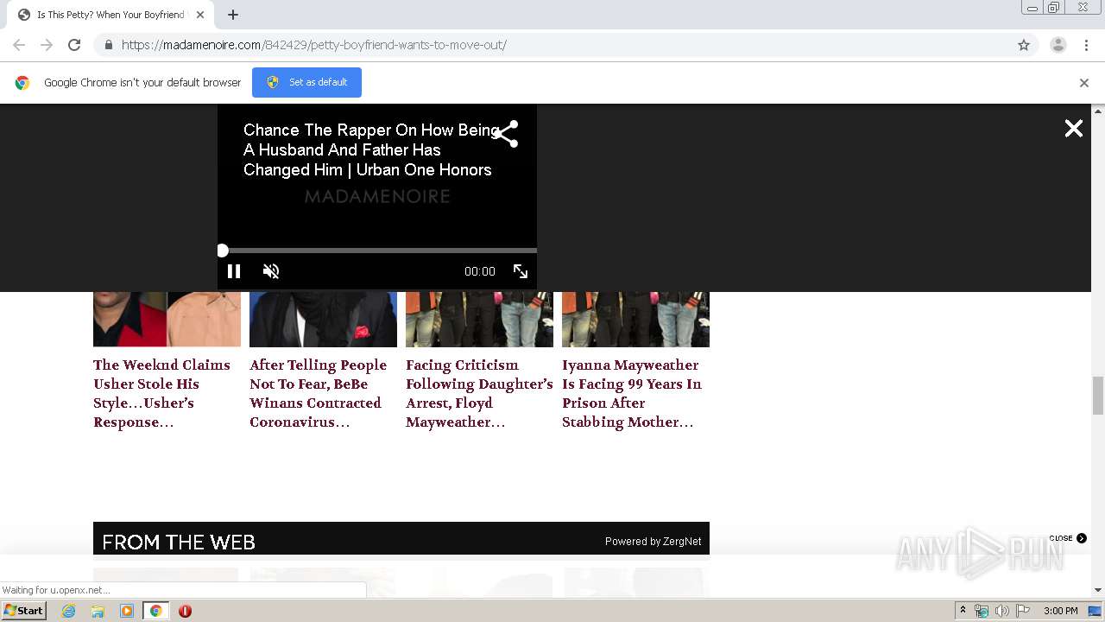Open the system tray volume icon
The height and width of the screenshot is (622, 1105).
1001,611
